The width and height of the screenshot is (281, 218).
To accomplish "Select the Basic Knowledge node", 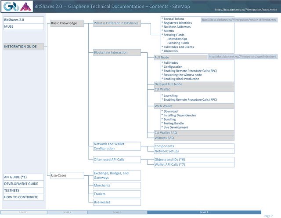I will 67,23.
